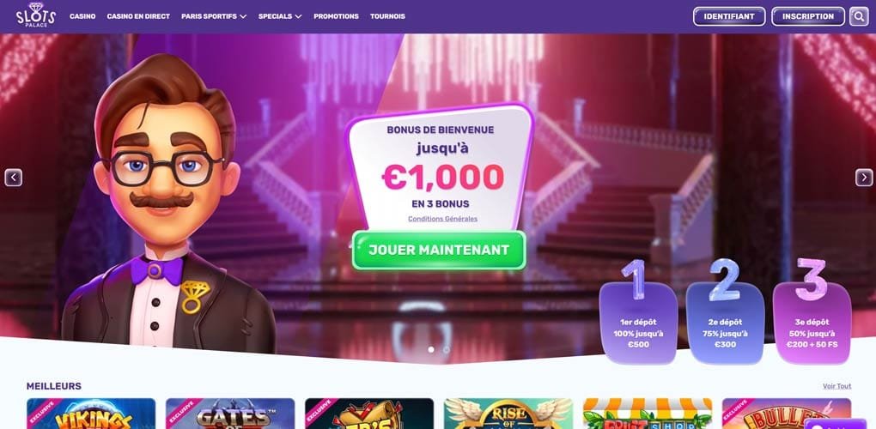Click the Slots Palace logo
The width and height of the screenshot is (876, 429).
coord(36,15)
